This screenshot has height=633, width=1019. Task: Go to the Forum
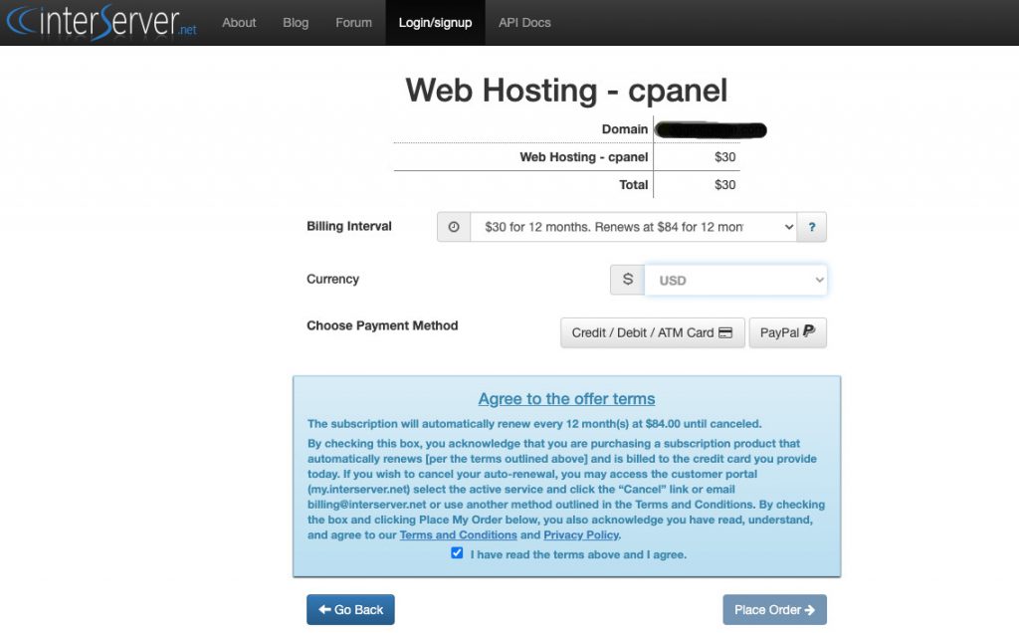[x=353, y=23]
